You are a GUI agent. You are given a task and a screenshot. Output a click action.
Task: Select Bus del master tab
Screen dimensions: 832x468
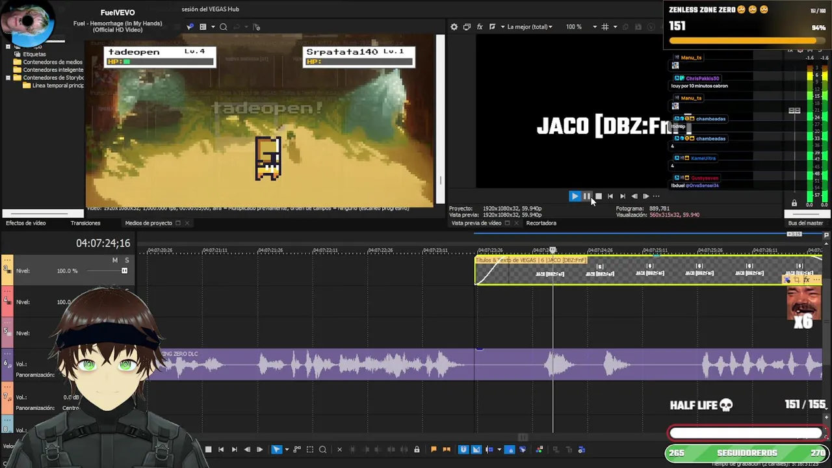pyautogui.click(x=805, y=223)
